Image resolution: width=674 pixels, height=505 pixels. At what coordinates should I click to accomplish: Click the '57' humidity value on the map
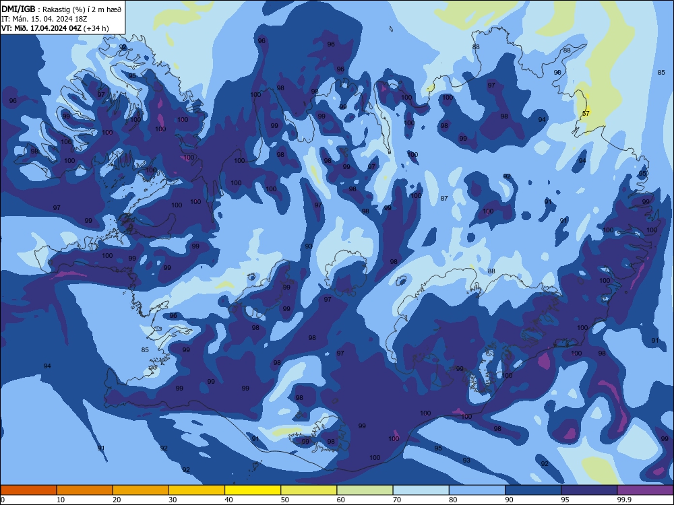(x=586, y=113)
